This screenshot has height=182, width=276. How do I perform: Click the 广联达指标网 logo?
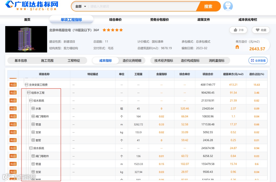click(32, 5)
